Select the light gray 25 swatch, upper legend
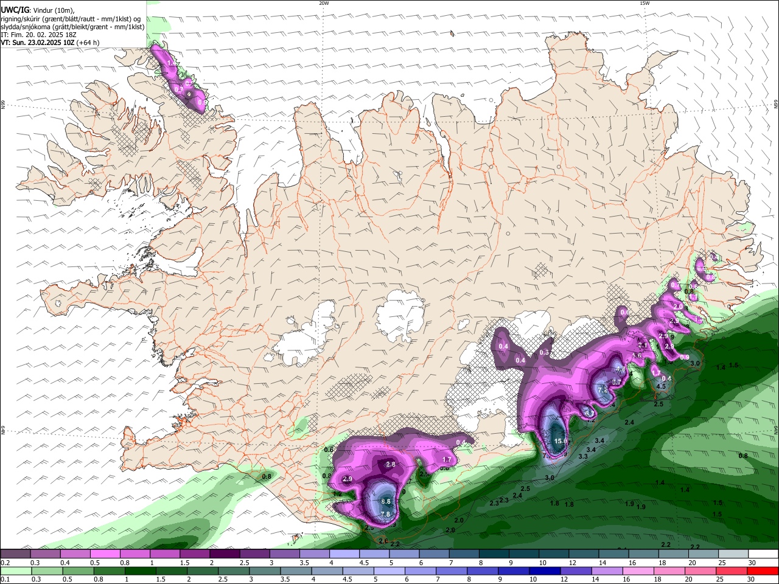This screenshot has height=584, width=779. (734, 554)
